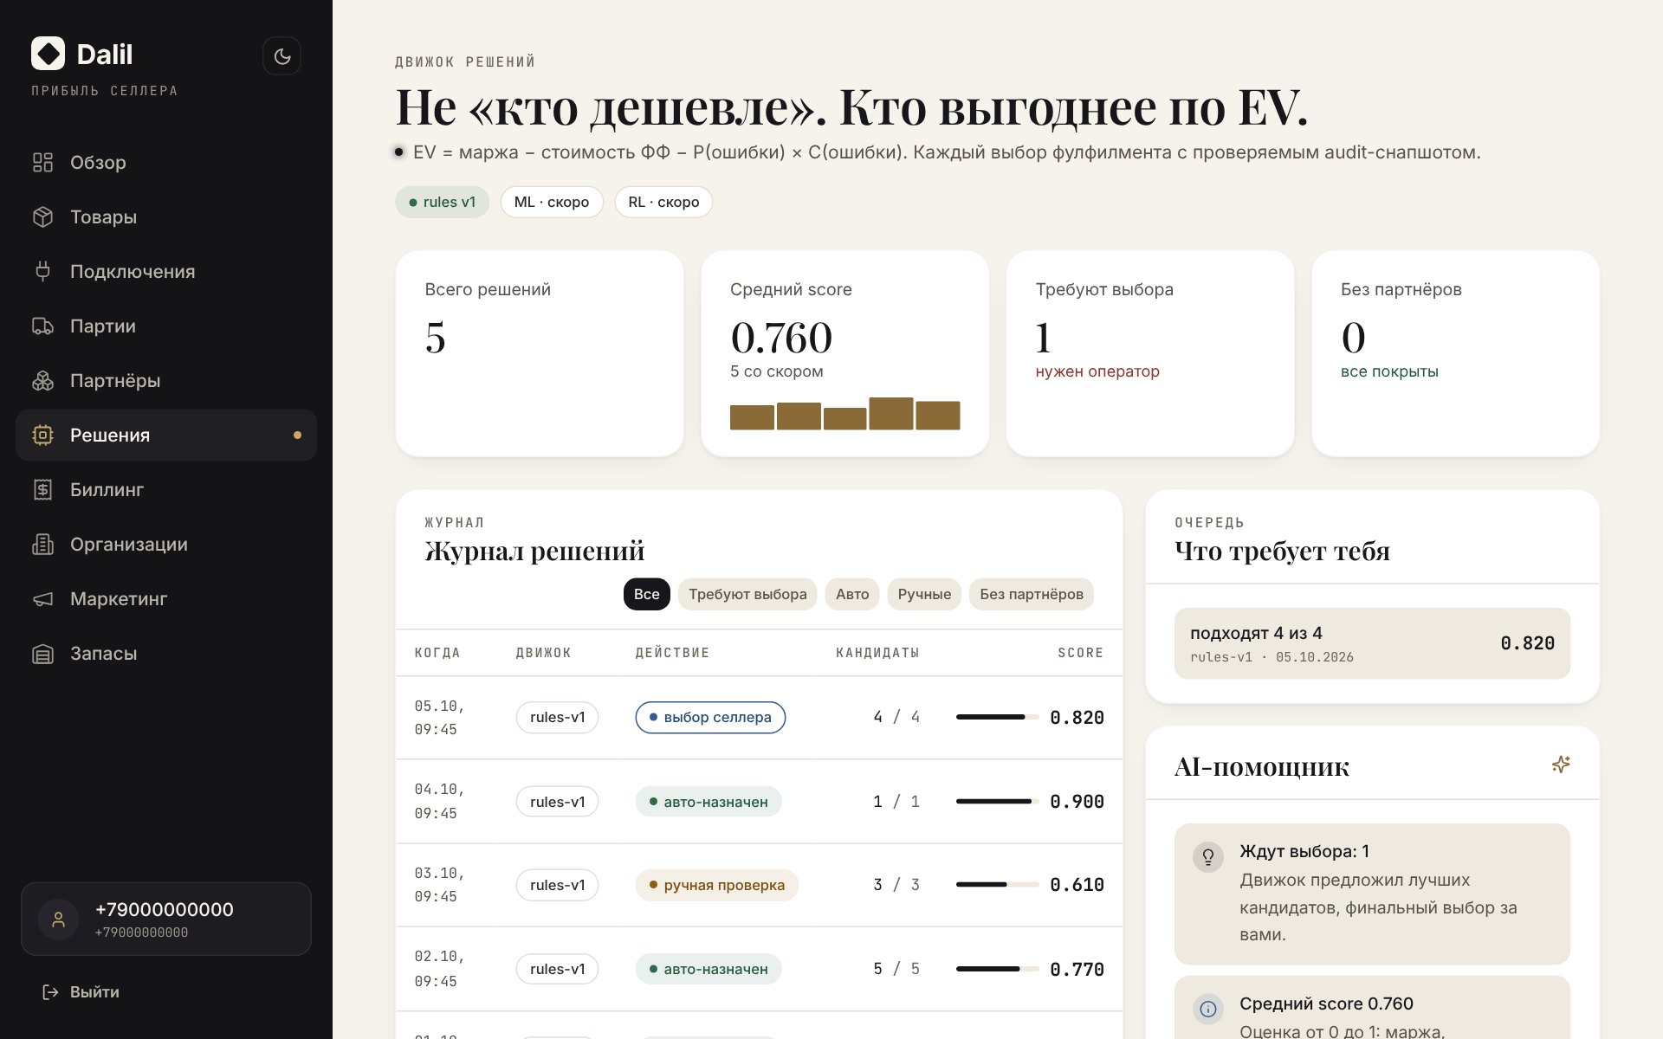Open the Всего решений card

click(x=540, y=353)
